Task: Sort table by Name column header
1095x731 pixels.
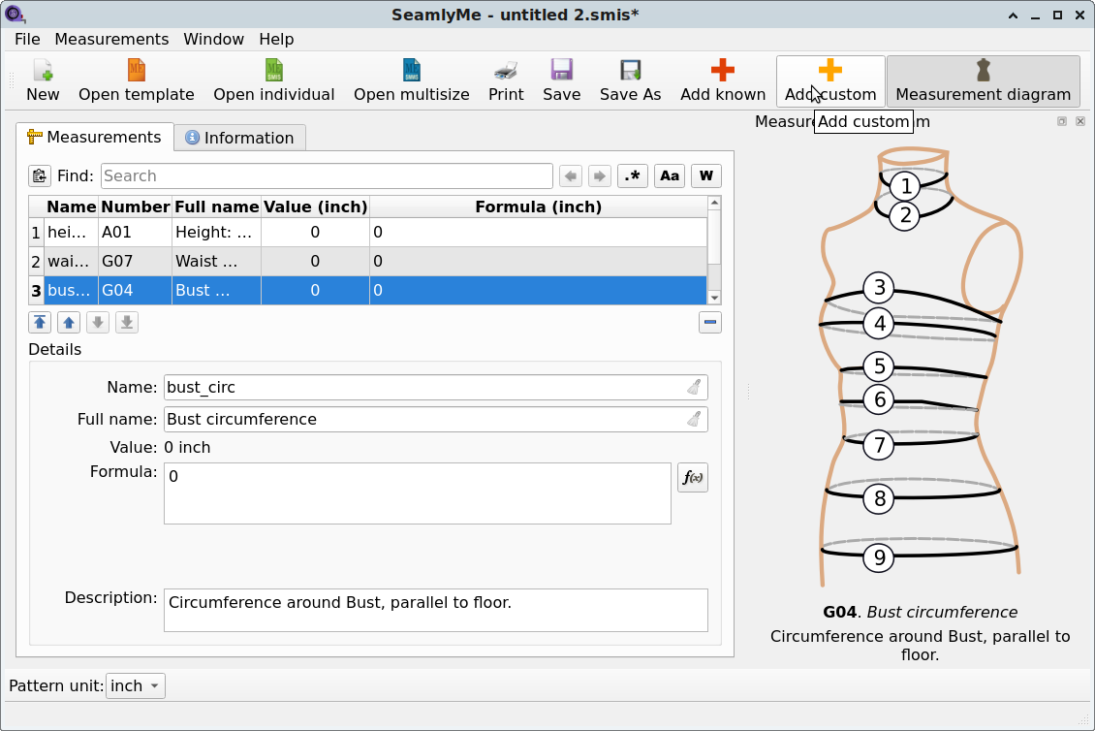Action: [72, 207]
